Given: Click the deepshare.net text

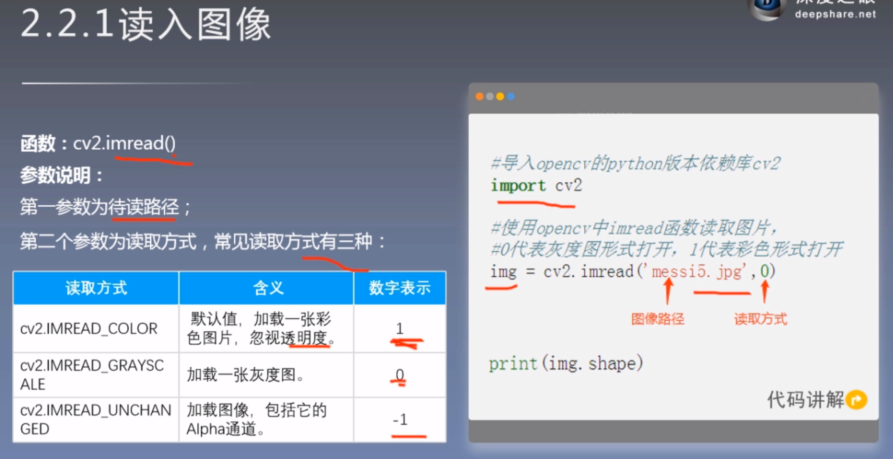Looking at the screenshot, I should point(835,14).
